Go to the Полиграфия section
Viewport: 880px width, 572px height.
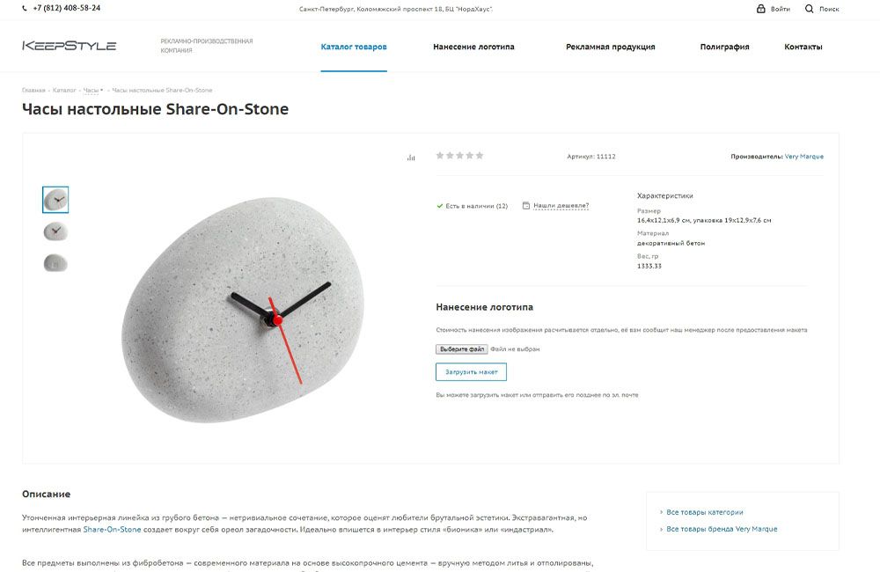click(x=724, y=47)
